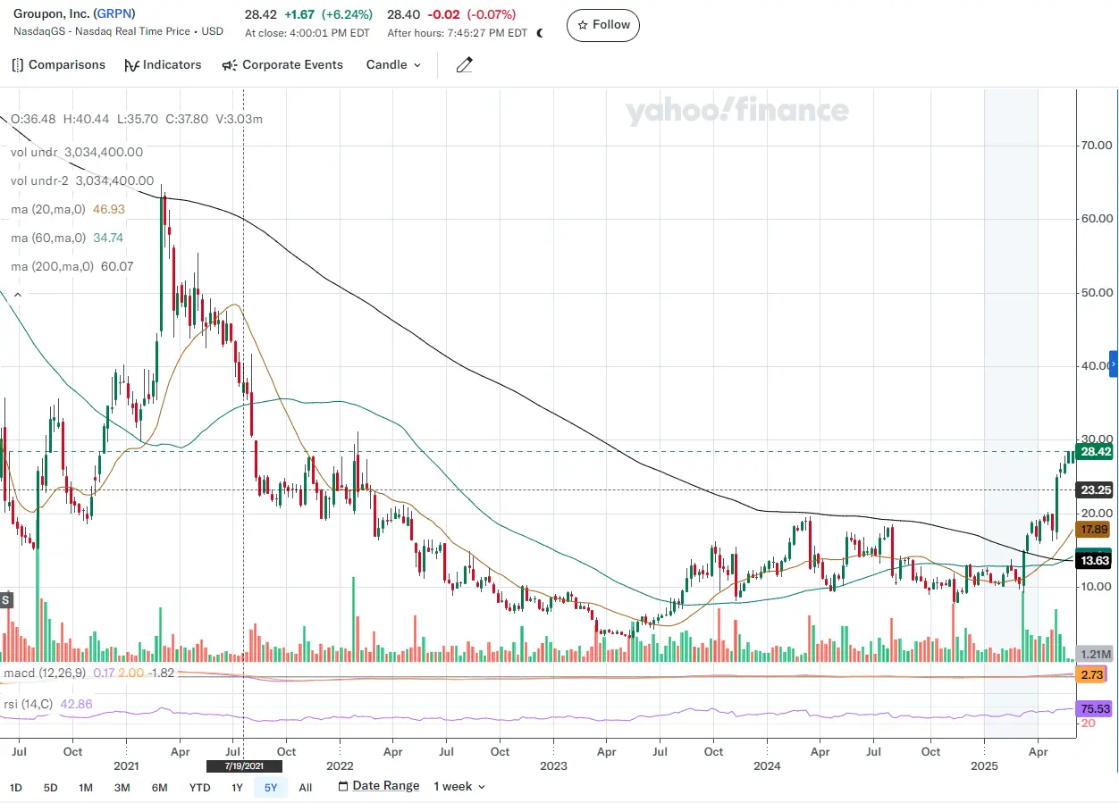
Task: Click the ma (60,ma,0) indicator label
Action: coord(48,238)
